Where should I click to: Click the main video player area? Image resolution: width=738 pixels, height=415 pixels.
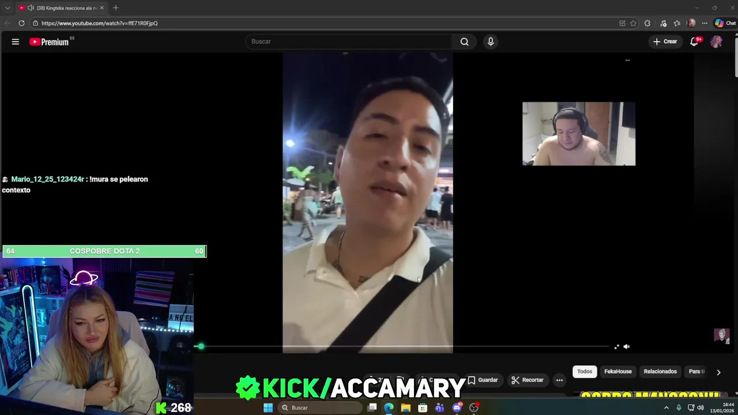pos(368,202)
